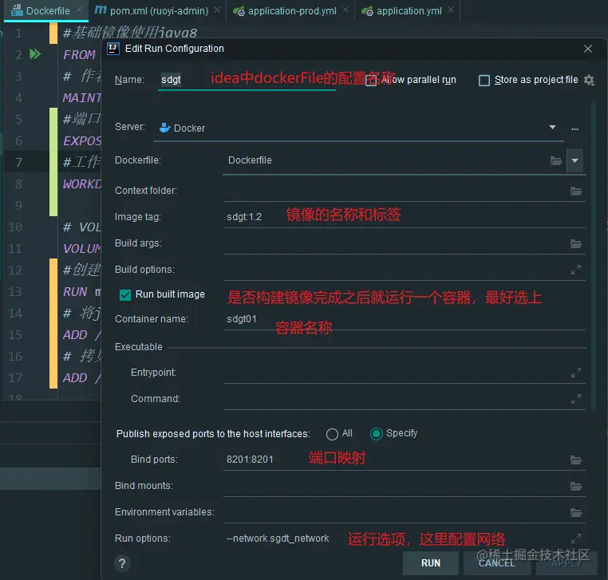The height and width of the screenshot is (580, 608).
Task: Close the Dockerfile tab
Action: pos(79,10)
